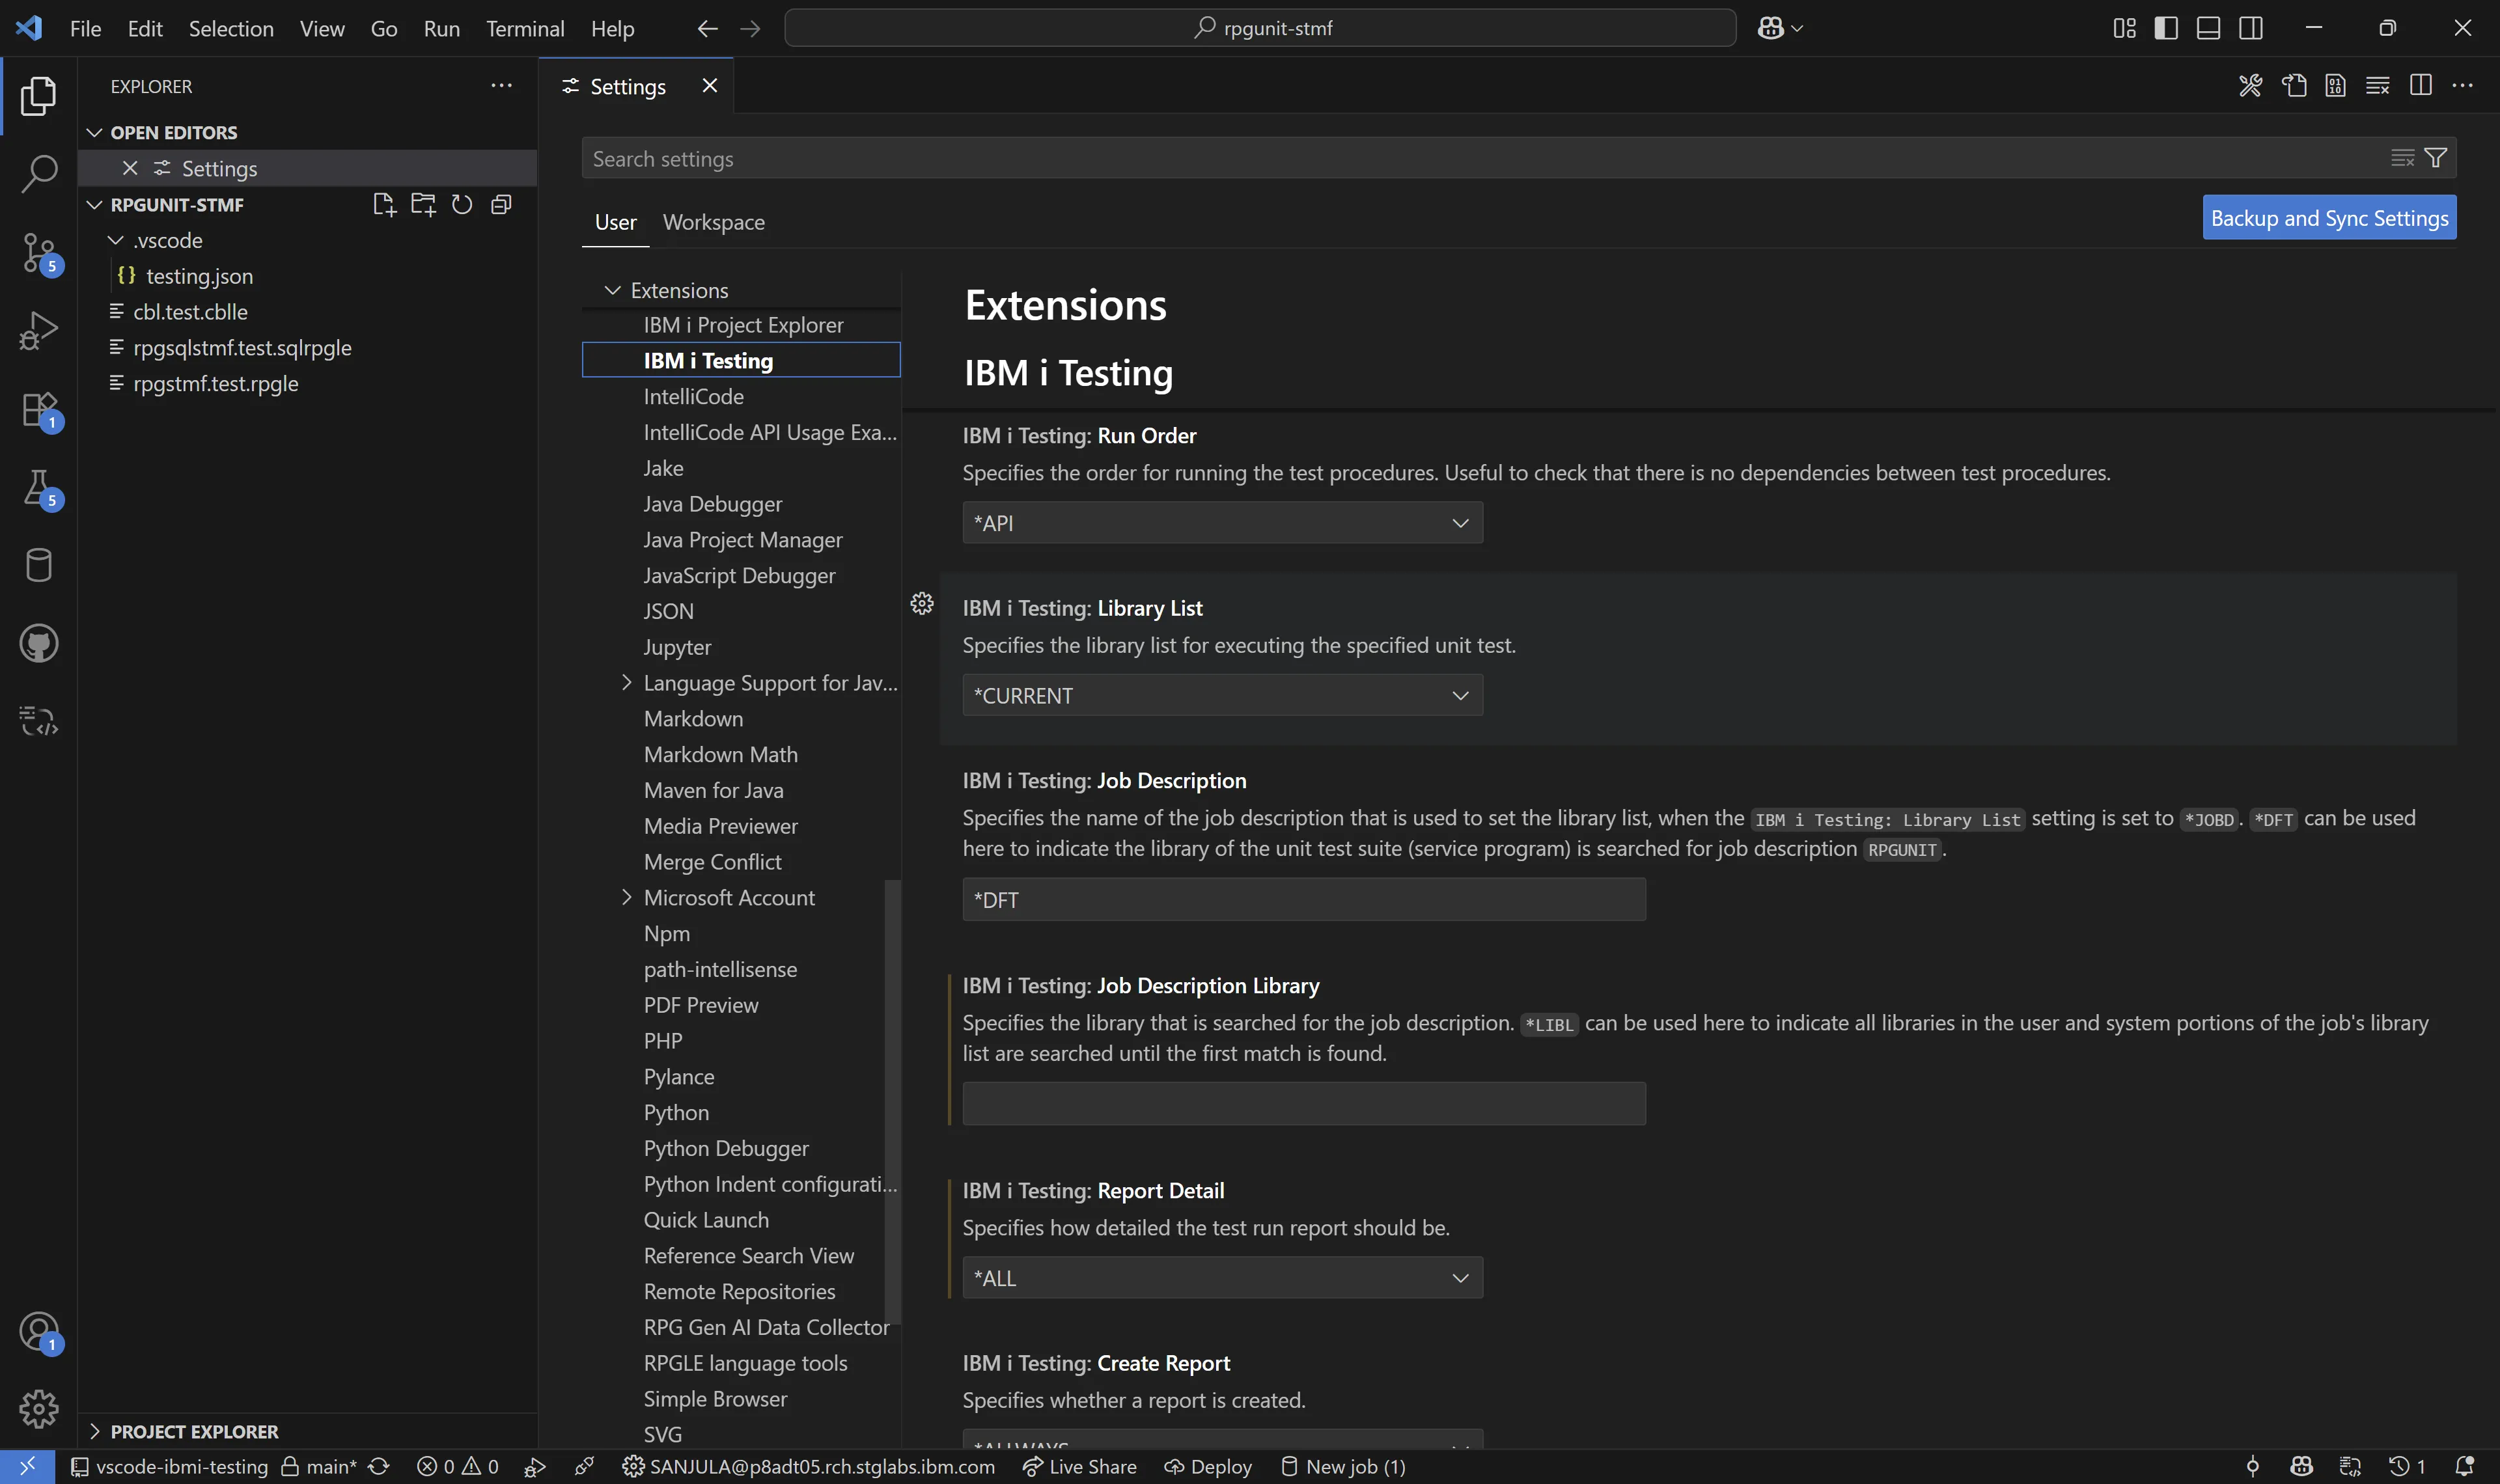Open the File menu
This screenshot has height=1484, width=2500.
point(85,28)
